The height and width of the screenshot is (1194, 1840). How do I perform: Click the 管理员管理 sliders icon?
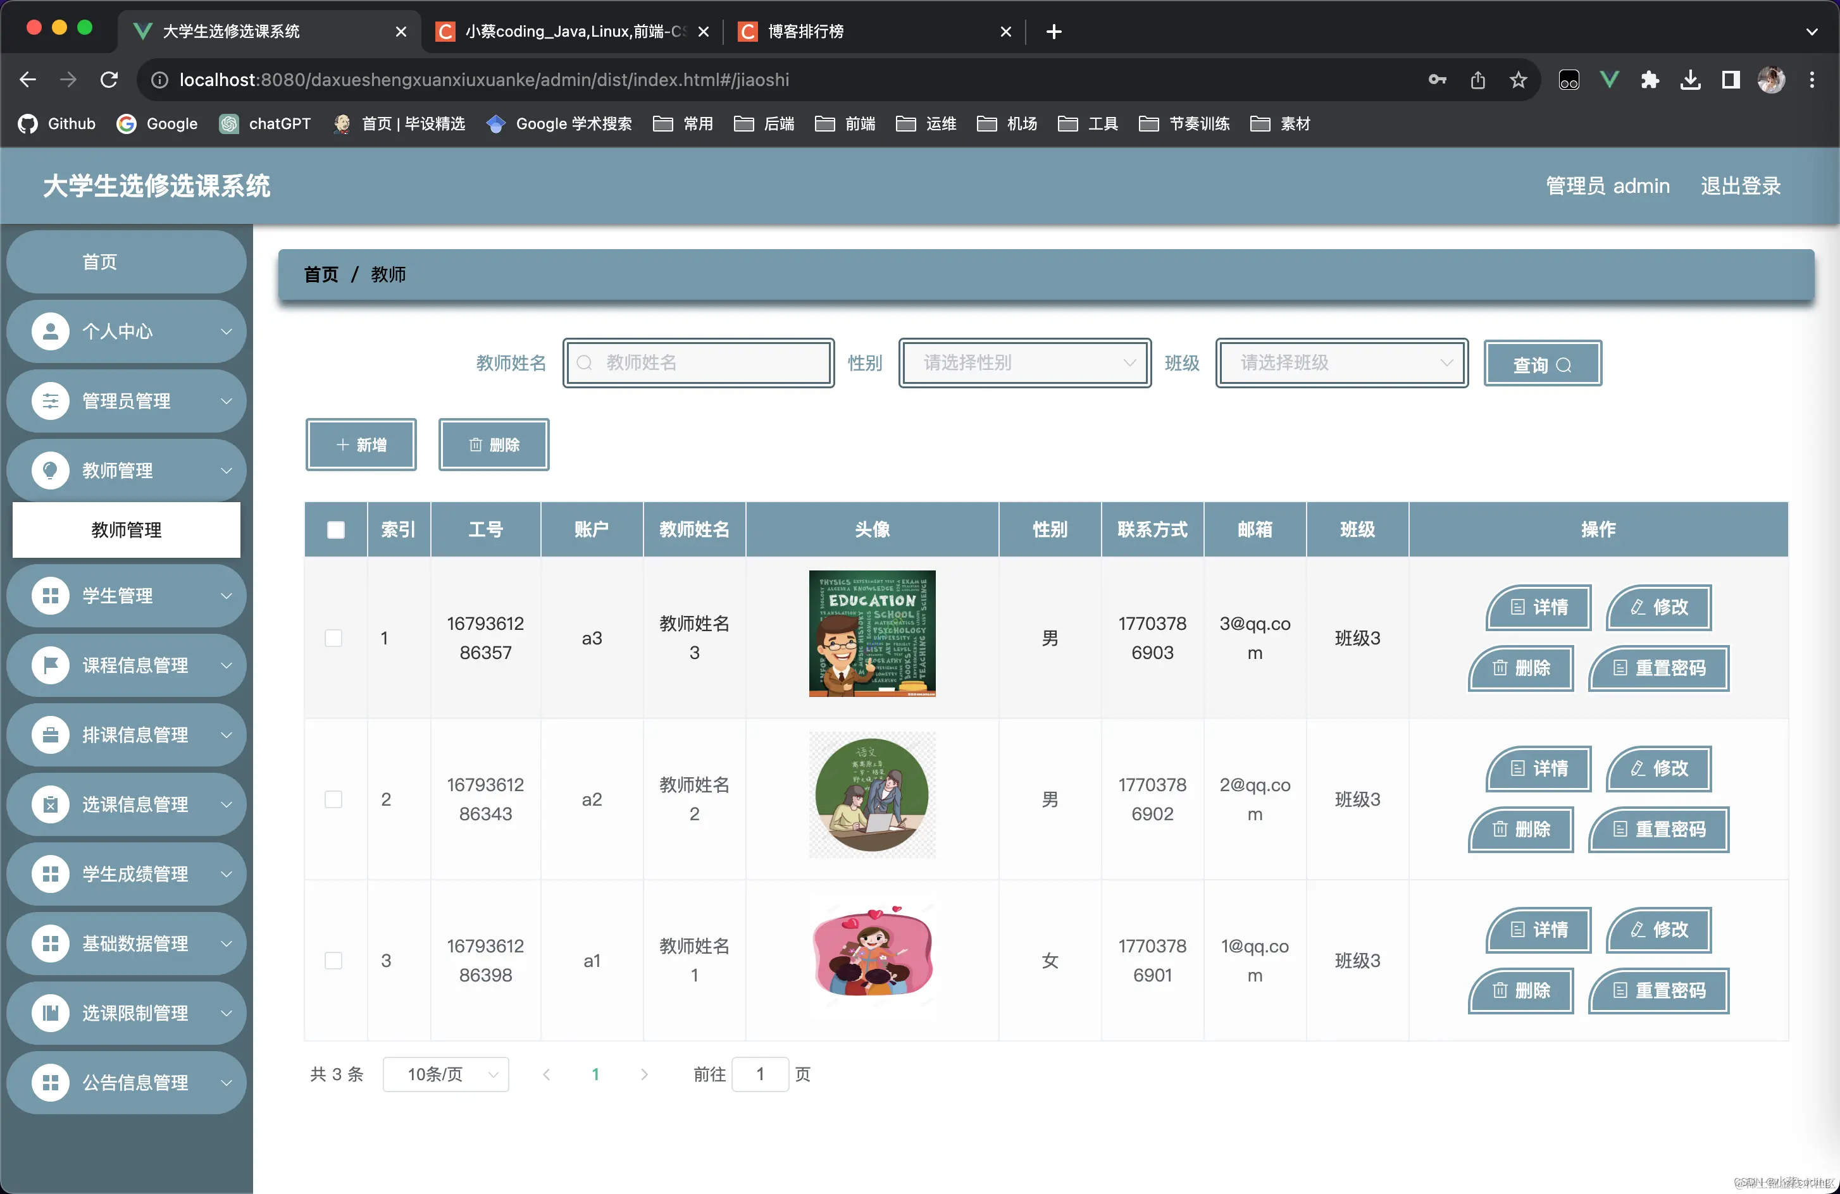[50, 401]
